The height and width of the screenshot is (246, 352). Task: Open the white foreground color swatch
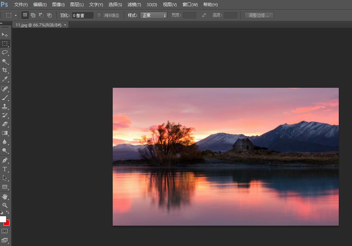[x=2, y=219]
